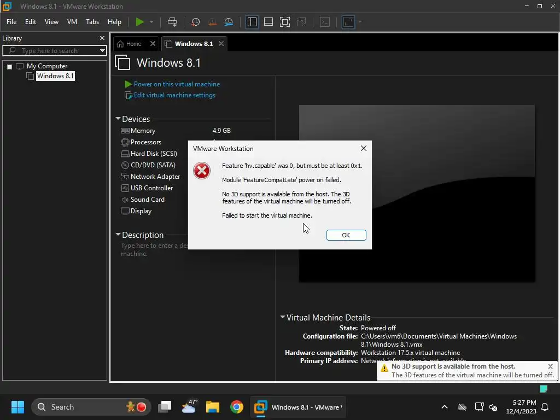Collapse Virtual Machine Details section
The image size is (560, 420).
(x=283, y=317)
